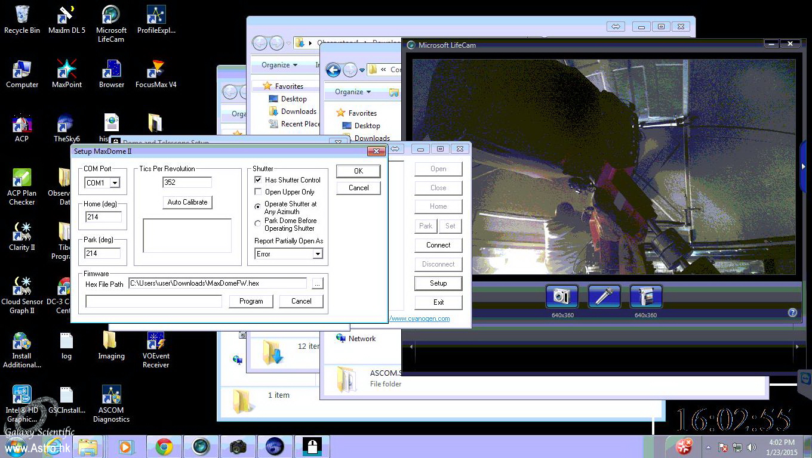Screen dimensions: 812x458
Task: Click the LifeCam help question mark icon
Action: [x=792, y=312]
